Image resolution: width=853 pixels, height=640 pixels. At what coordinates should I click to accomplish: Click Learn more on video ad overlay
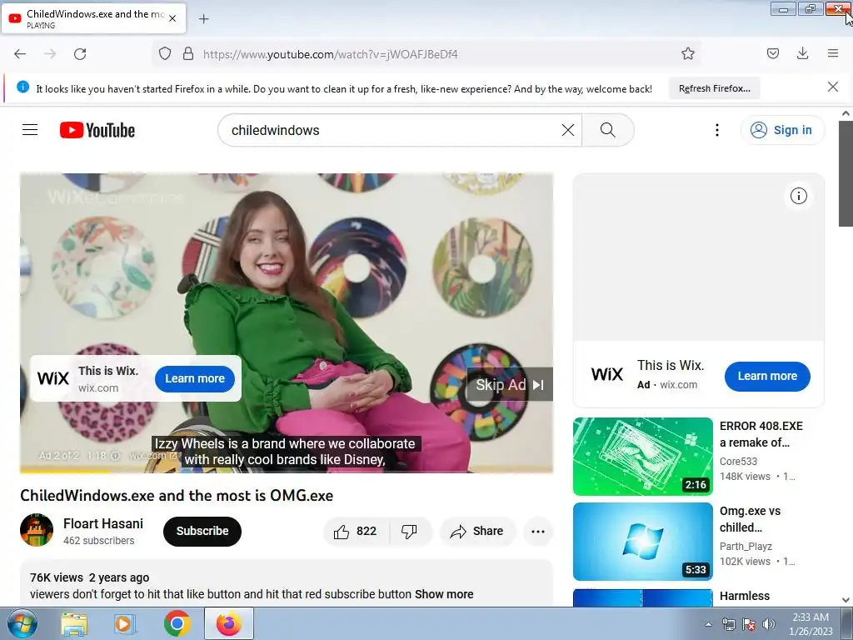(195, 378)
